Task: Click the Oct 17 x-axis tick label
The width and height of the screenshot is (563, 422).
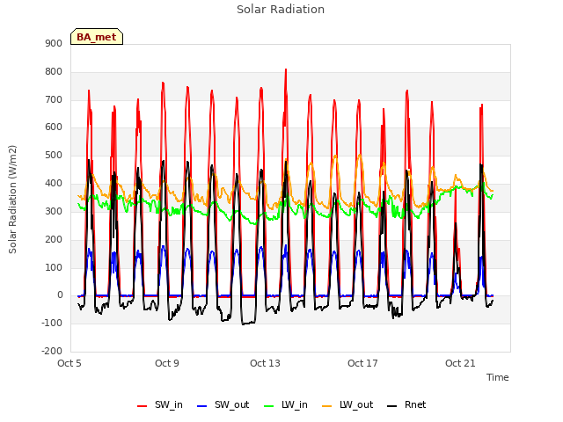Action: tap(362, 363)
